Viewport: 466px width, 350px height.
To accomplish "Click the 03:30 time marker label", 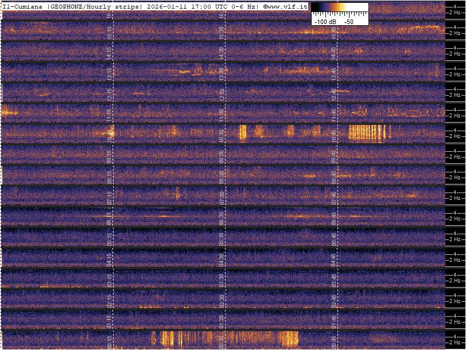I will (222, 279).
